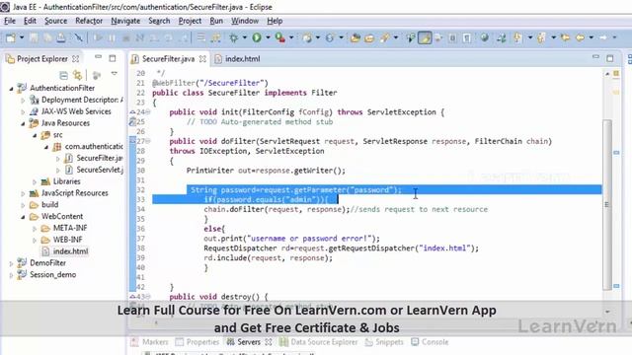Toggle Link with Editor in Project Explorer
This screenshot has height=355, width=632.
pyautogui.click(x=77, y=75)
